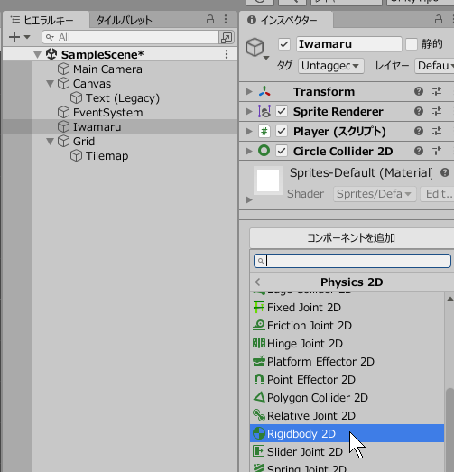Open the Transform component help icon
Screen dimensions: 454x472
pyautogui.click(x=419, y=91)
